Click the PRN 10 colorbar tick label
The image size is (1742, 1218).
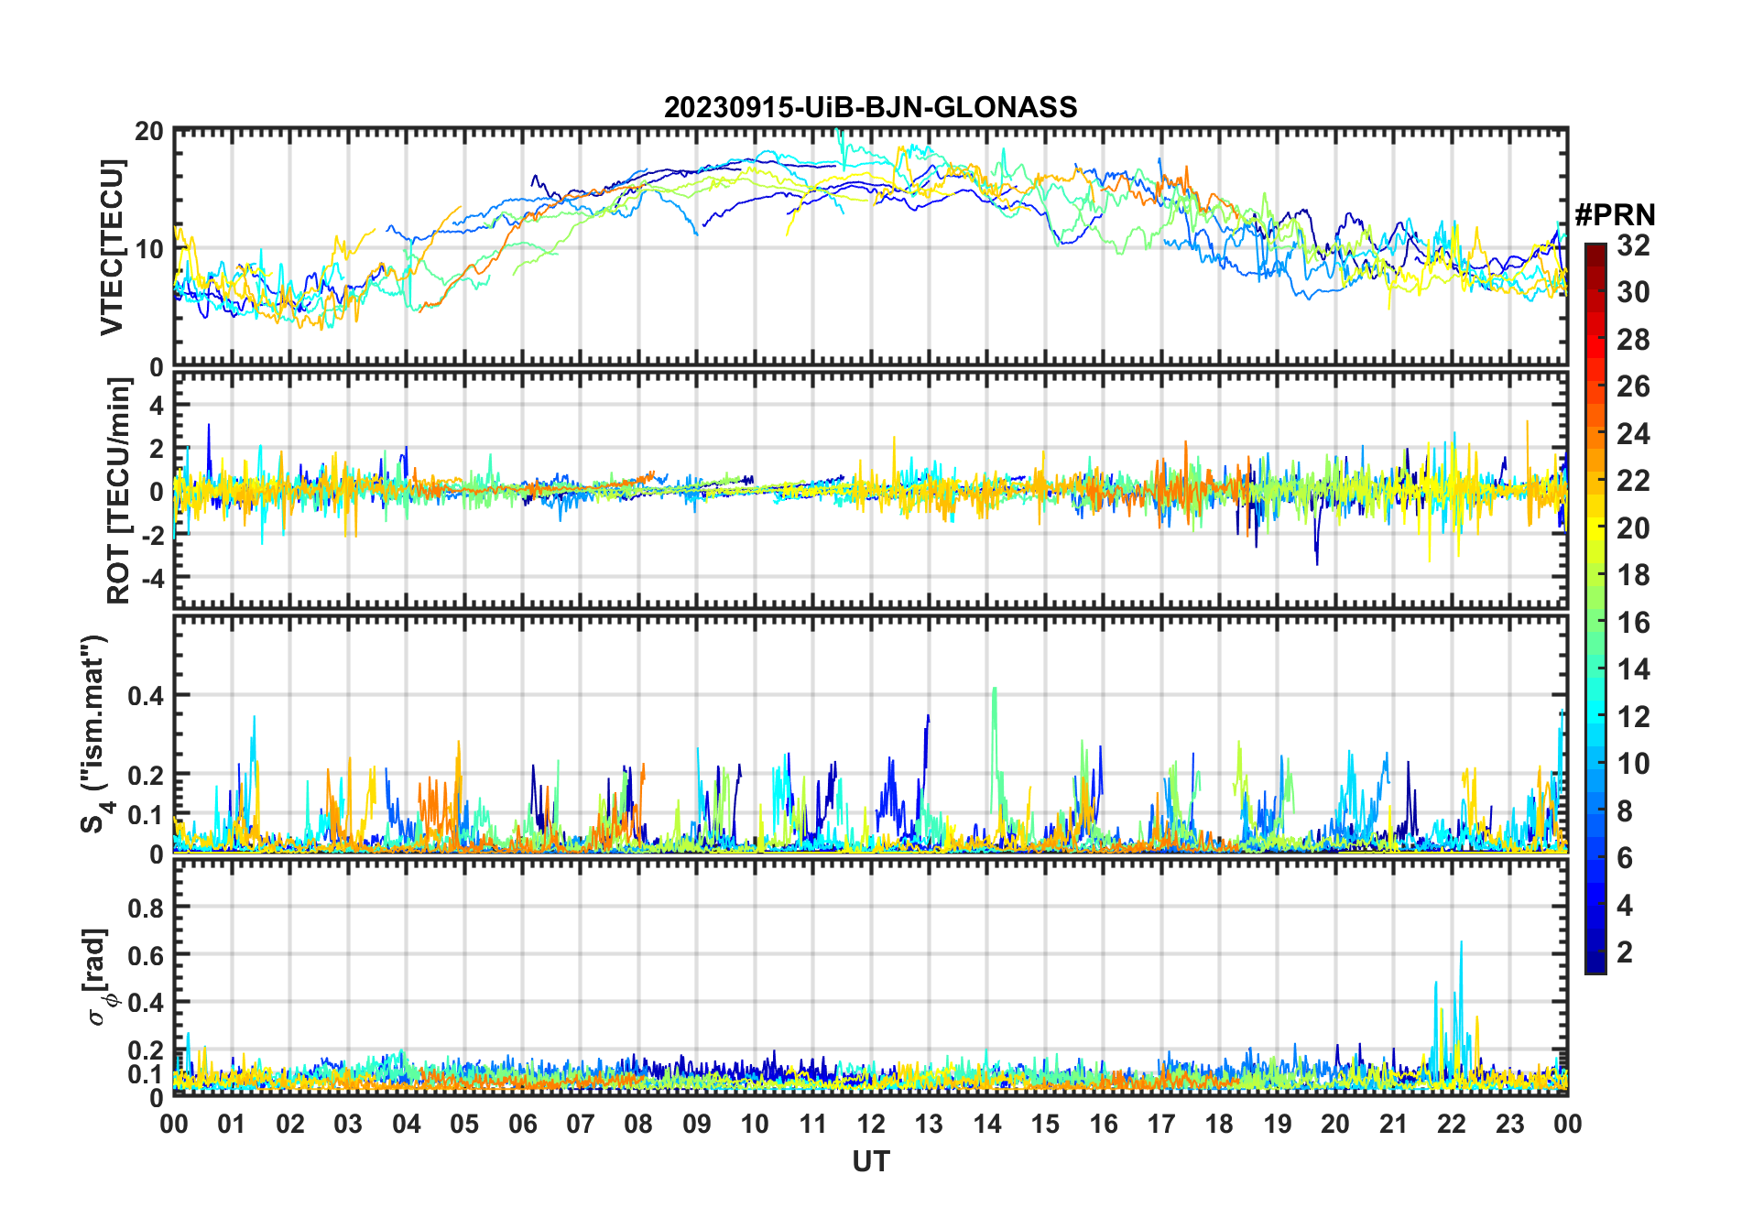pos(1633,764)
